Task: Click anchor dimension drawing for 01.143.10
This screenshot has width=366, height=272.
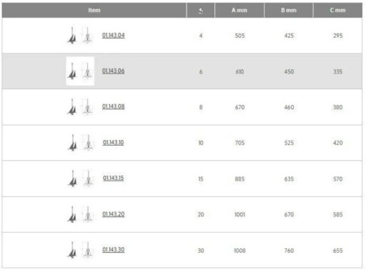Action: tap(88, 142)
